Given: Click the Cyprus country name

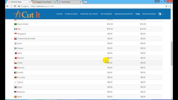Looking at the screenshot, I should [x=20, y=82].
